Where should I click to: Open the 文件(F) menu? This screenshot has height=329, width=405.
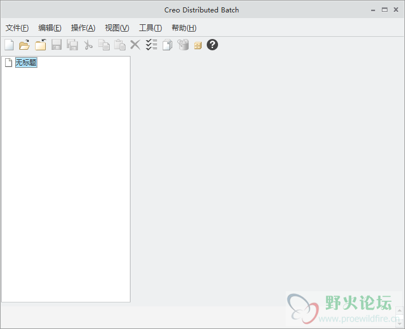(x=17, y=28)
